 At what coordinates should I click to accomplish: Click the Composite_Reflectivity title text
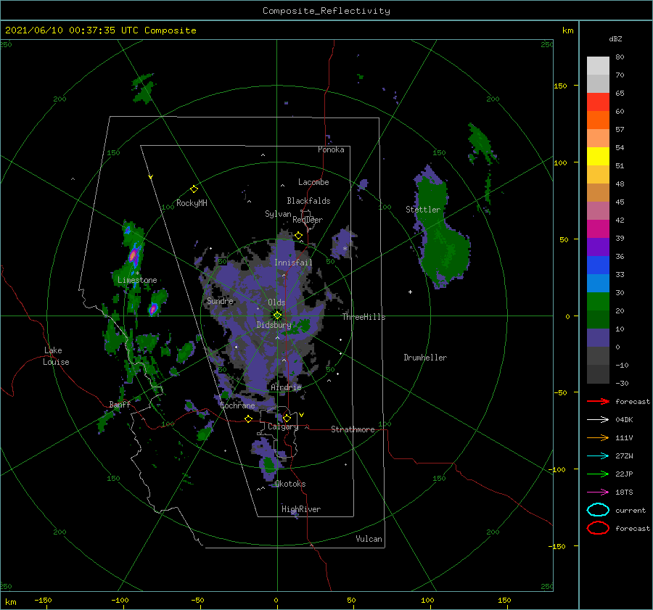326,11
